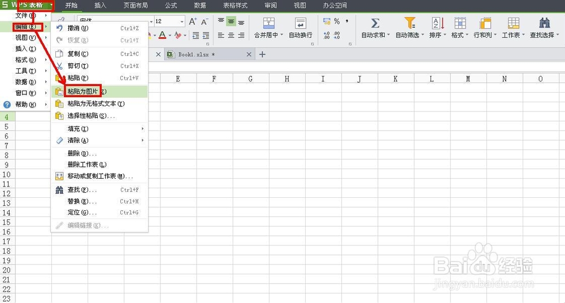This screenshot has width=565, height=303.
Task: Open the 公式 ribbon tab
Action: coord(171,6)
